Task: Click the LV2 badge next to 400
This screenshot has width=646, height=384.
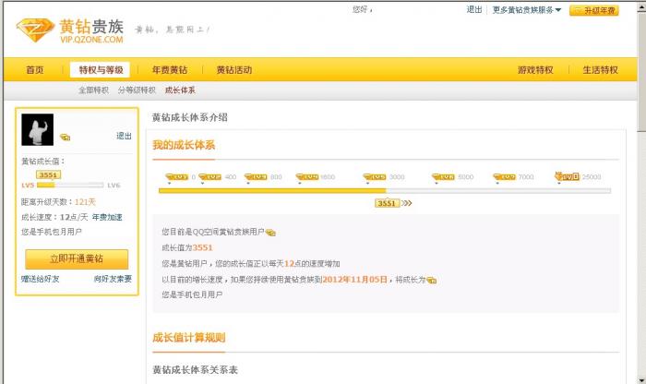Action: click(x=210, y=177)
